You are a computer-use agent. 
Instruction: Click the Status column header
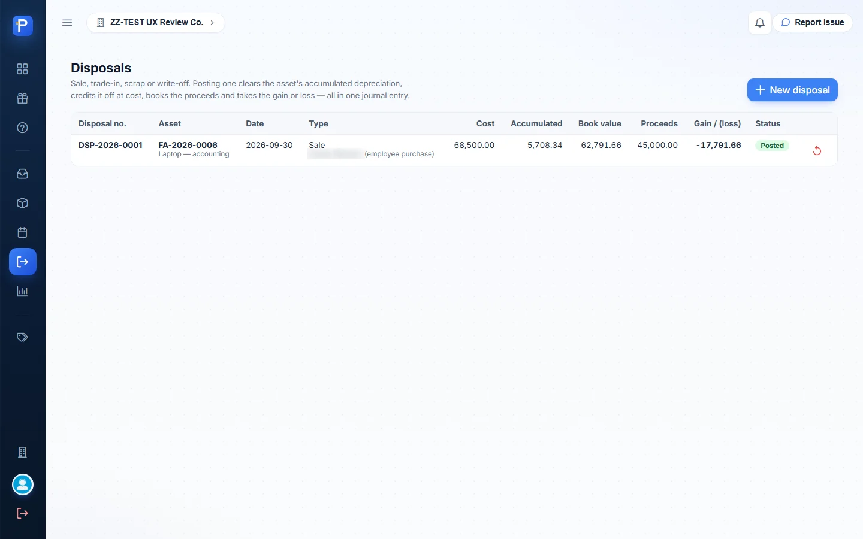coord(768,123)
